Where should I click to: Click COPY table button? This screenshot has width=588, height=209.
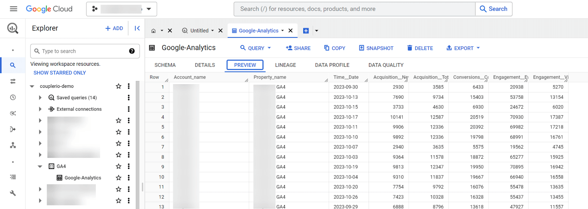point(334,48)
